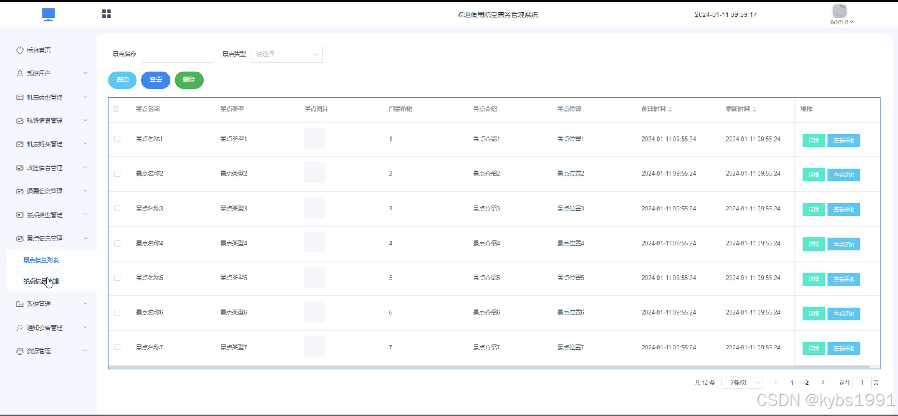Click the 通知公告管理 sidebar icon
The image size is (898, 416).
pos(20,328)
